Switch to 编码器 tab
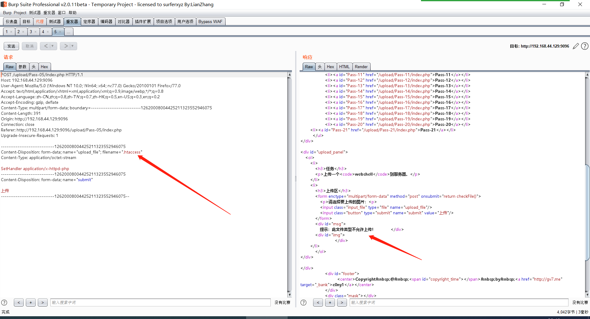Screen dimensions: 590x319 (107, 21)
